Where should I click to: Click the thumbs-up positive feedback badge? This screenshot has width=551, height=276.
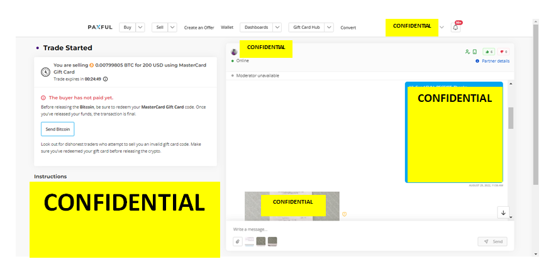pos(489,52)
